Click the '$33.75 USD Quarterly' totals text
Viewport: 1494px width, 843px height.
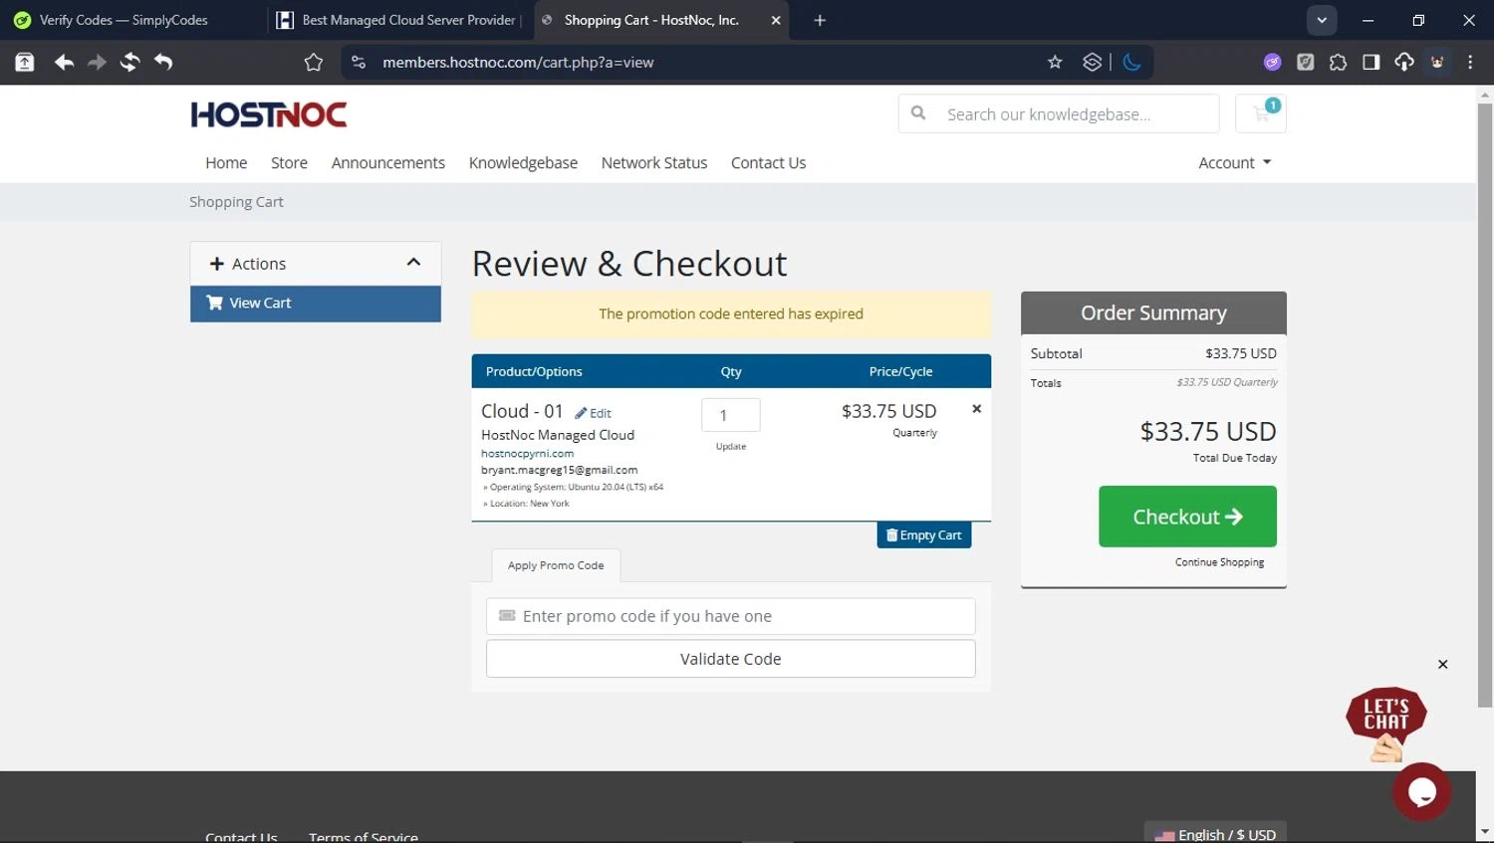pos(1226,382)
